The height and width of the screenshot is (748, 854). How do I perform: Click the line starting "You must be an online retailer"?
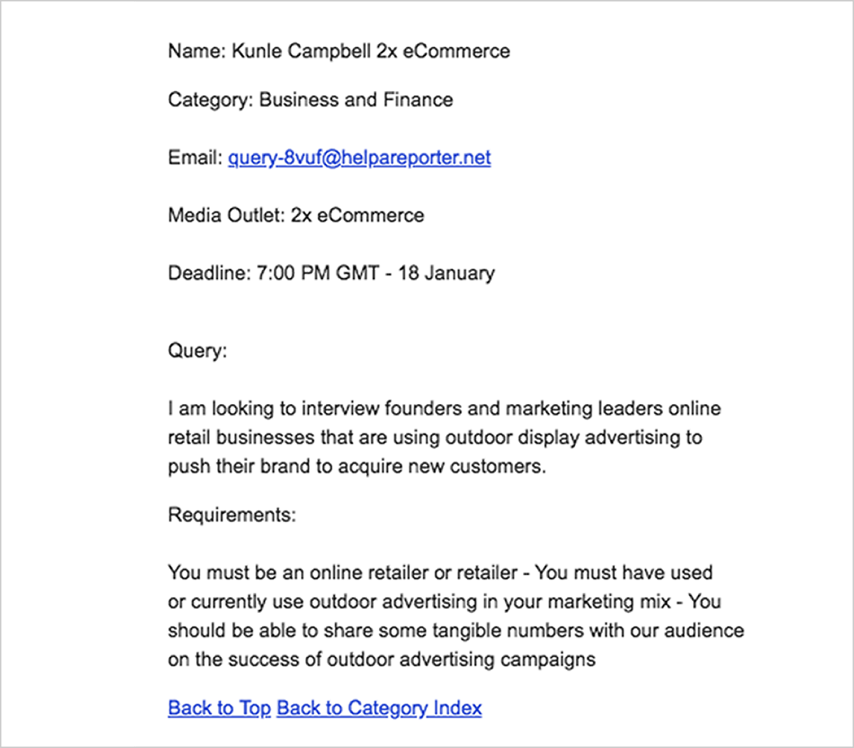click(x=440, y=572)
